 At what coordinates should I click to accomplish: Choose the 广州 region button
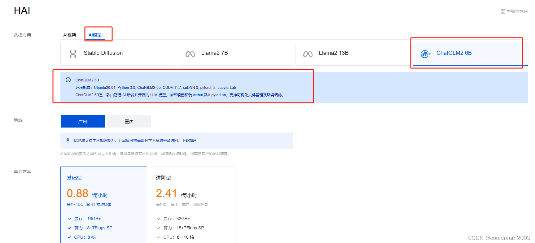pos(83,121)
